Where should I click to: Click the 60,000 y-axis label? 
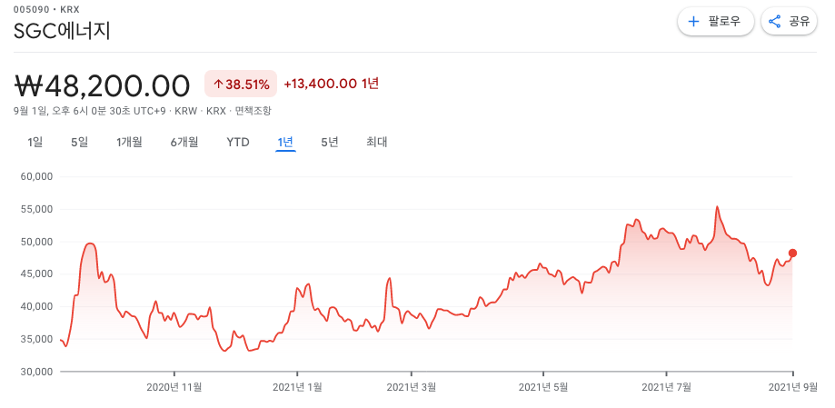[37, 177]
